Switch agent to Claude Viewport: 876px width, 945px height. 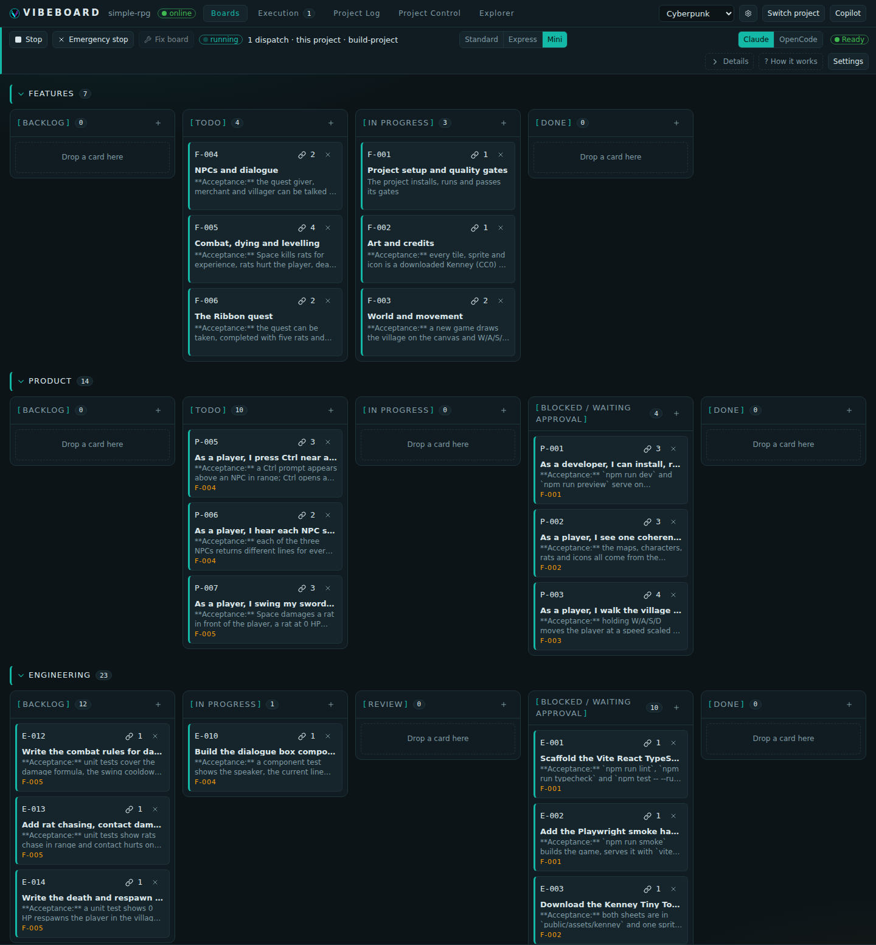[756, 40]
